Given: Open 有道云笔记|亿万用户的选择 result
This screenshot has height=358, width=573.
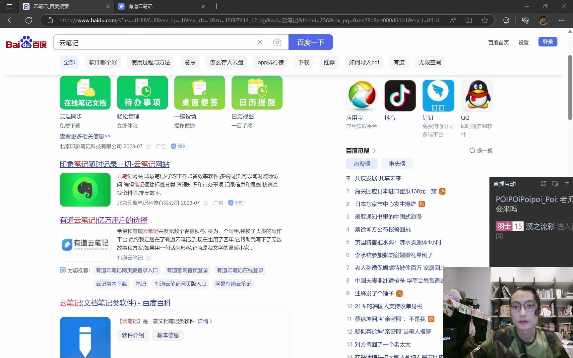Looking at the screenshot, I should [103, 220].
